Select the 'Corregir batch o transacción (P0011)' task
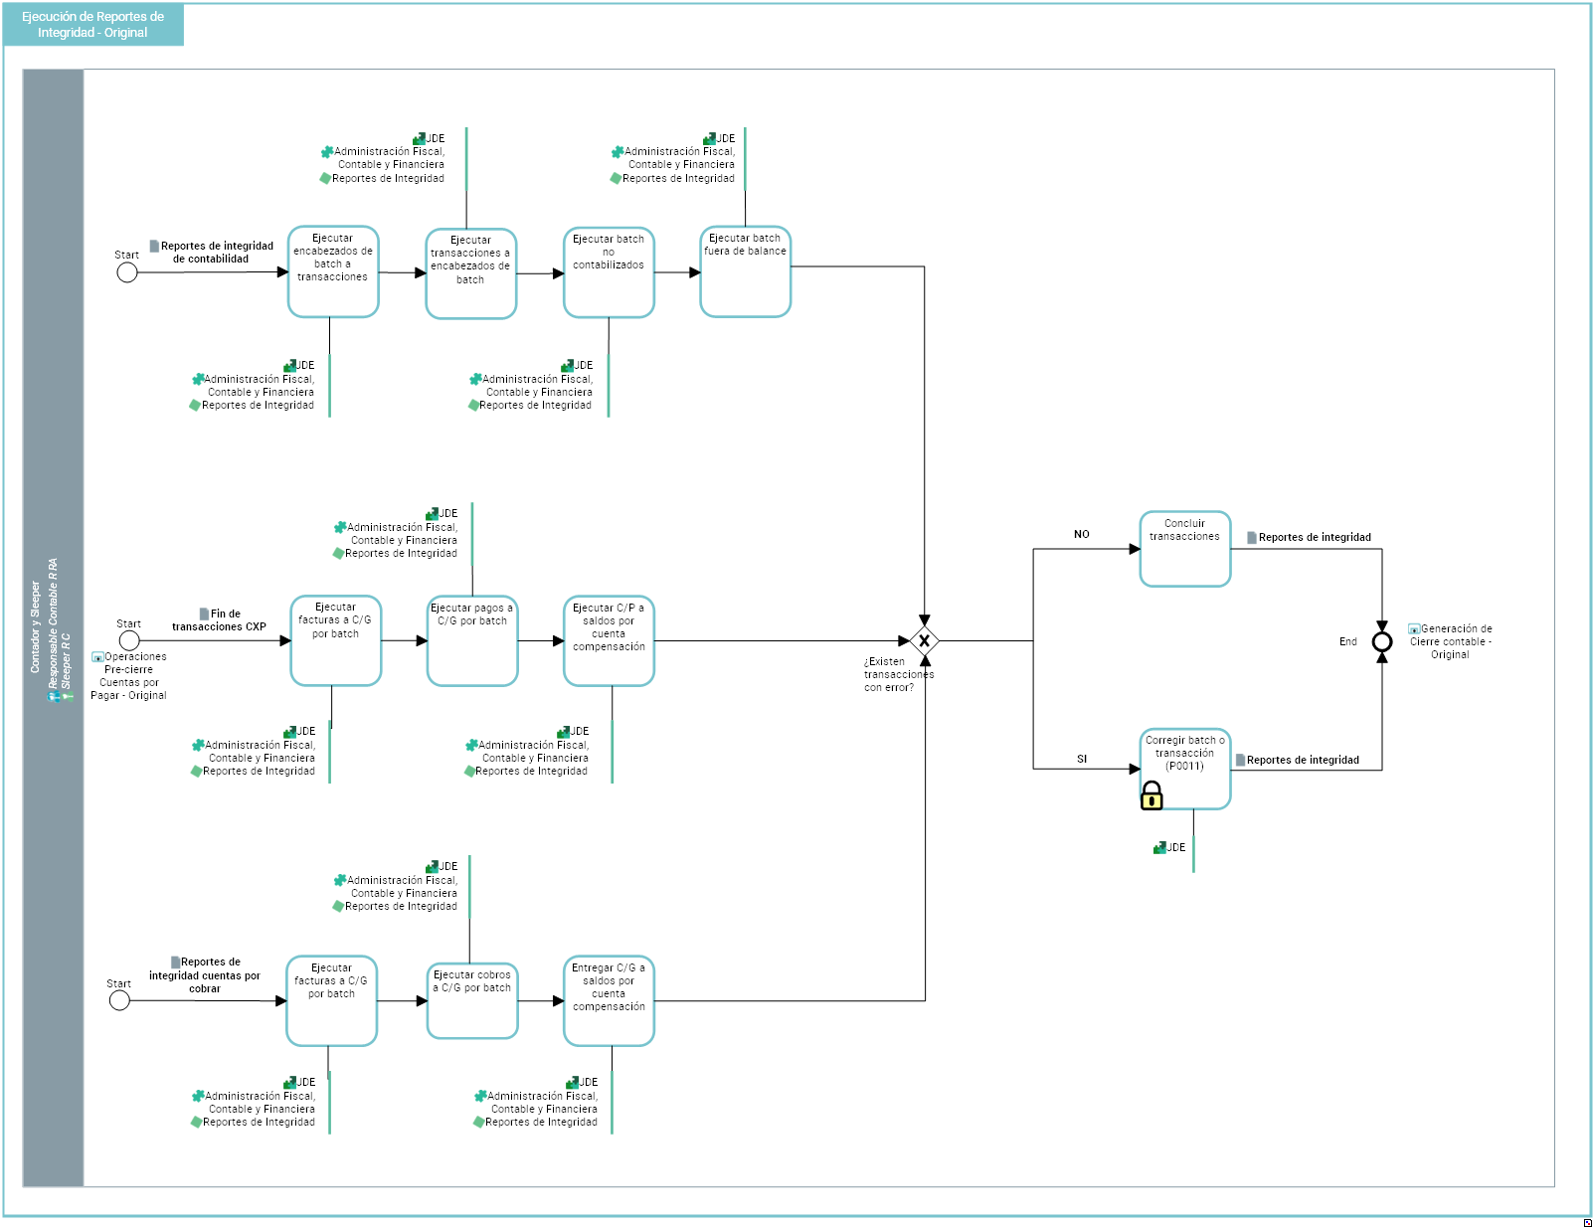Screen dimensions: 1593x1228 click(1185, 769)
